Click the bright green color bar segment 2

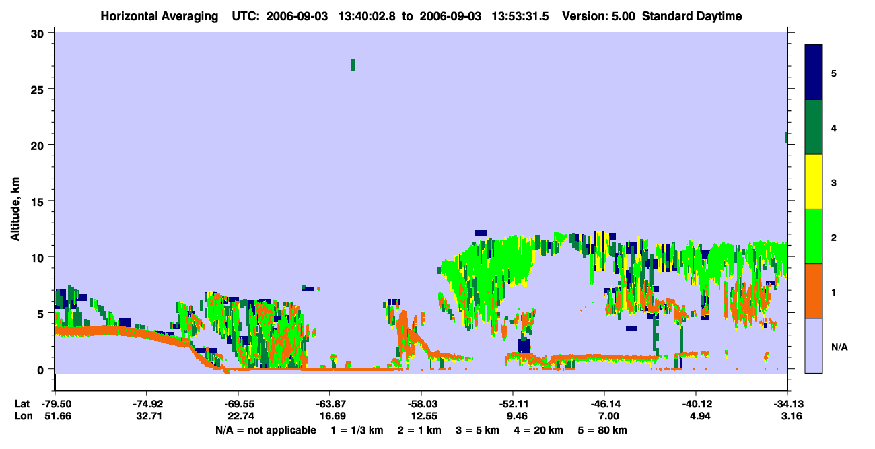(x=814, y=236)
